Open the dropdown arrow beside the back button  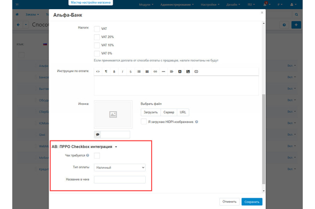(26, 25)
